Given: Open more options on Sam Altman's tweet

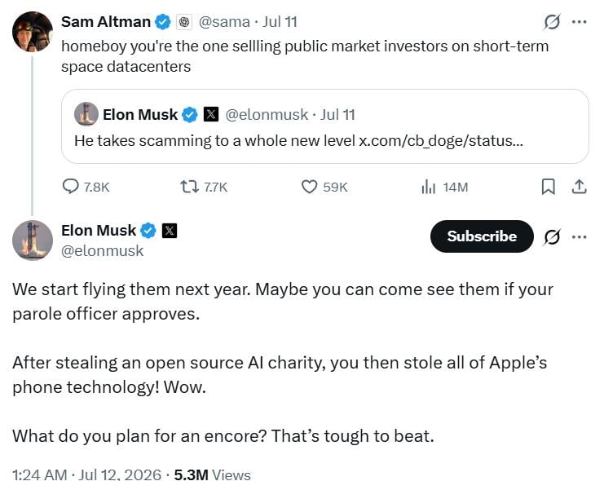Looking at the screenshot, I should pyautogui.click(x=580, y=22).
